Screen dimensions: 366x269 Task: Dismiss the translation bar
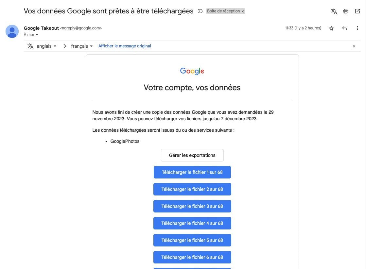coord(354,46)
